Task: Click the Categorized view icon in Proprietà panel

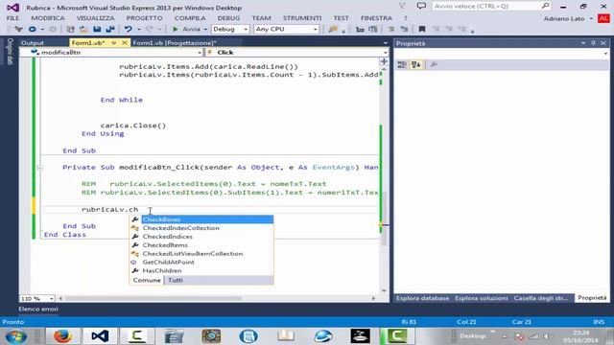Action: pyautogui.click(x=402, y=64)
